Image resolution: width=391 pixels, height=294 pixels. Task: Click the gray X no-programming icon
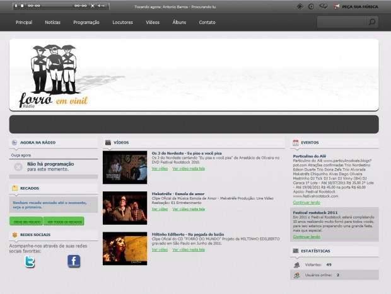[18, 167]
